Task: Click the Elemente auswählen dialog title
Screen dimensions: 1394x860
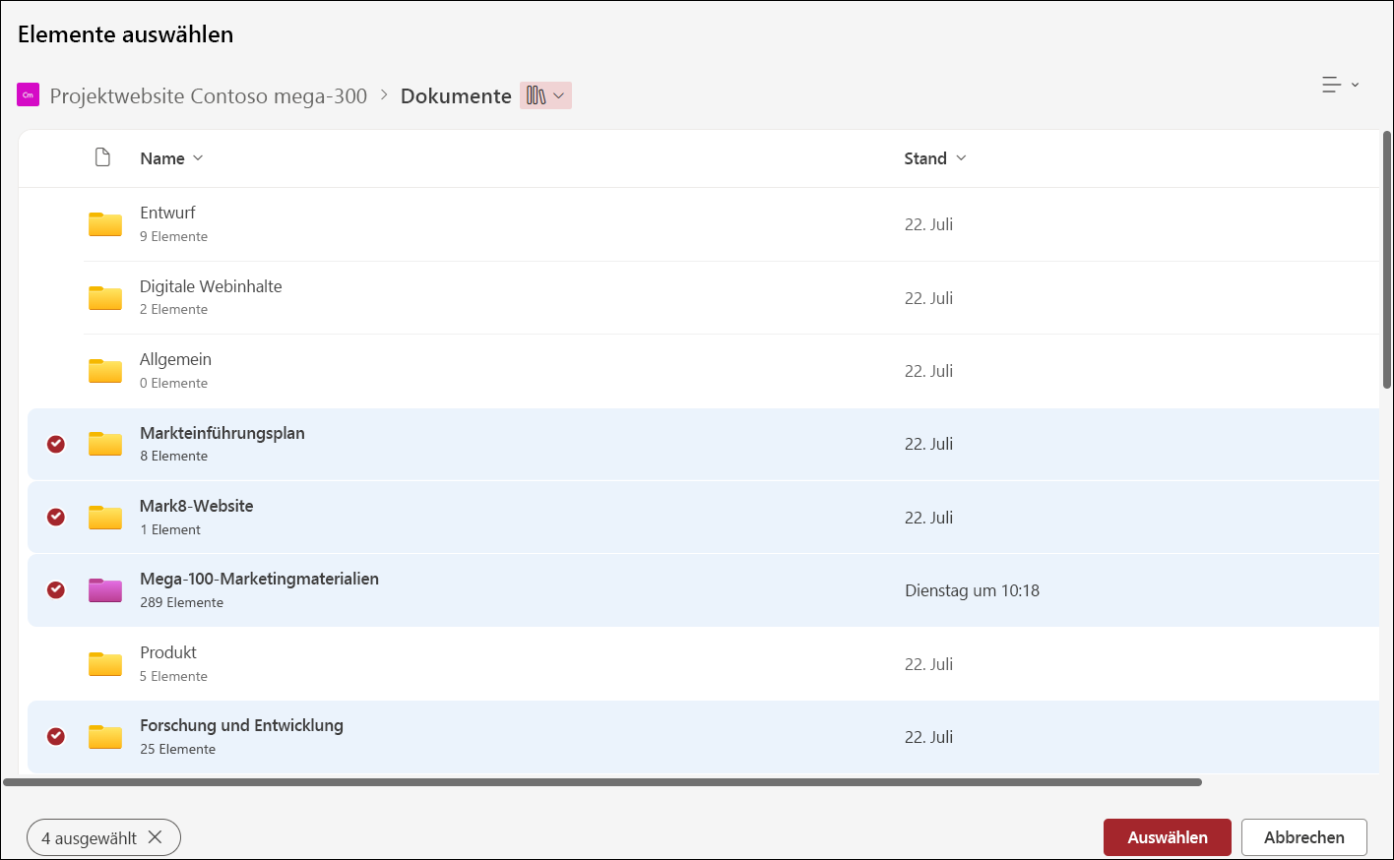Action: (126, 34)
